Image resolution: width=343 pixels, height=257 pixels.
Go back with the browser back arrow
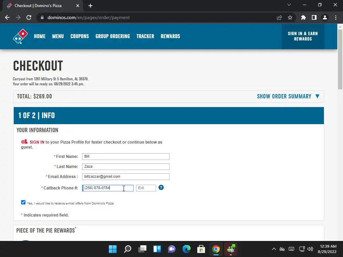point(7,17)
